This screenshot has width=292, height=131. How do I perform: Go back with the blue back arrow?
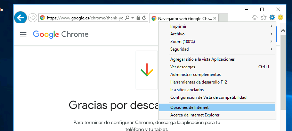click(x=21, y=17)
